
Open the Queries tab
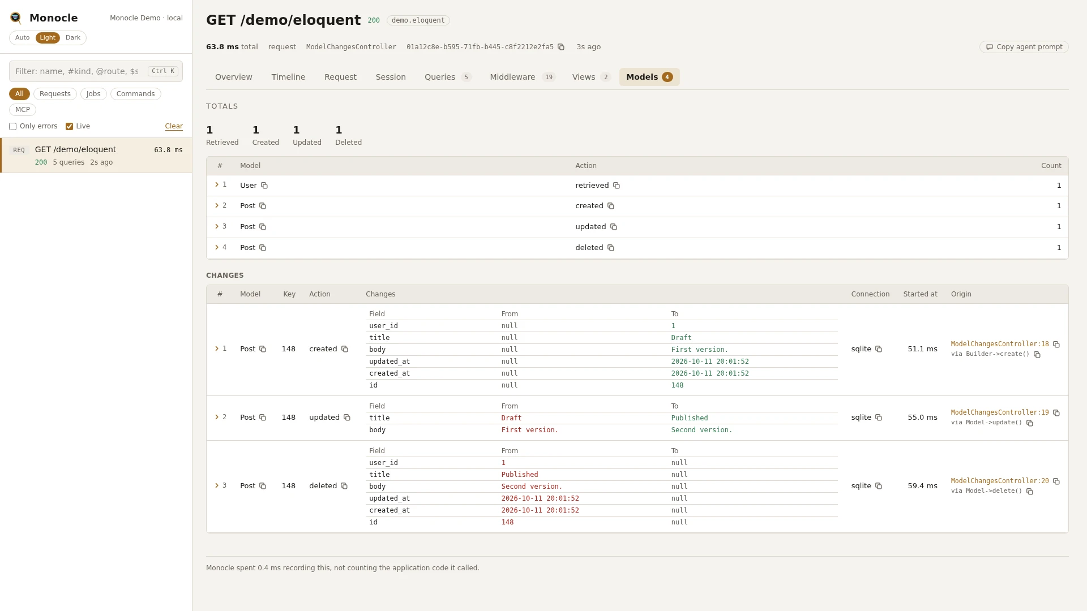(447, 77)
